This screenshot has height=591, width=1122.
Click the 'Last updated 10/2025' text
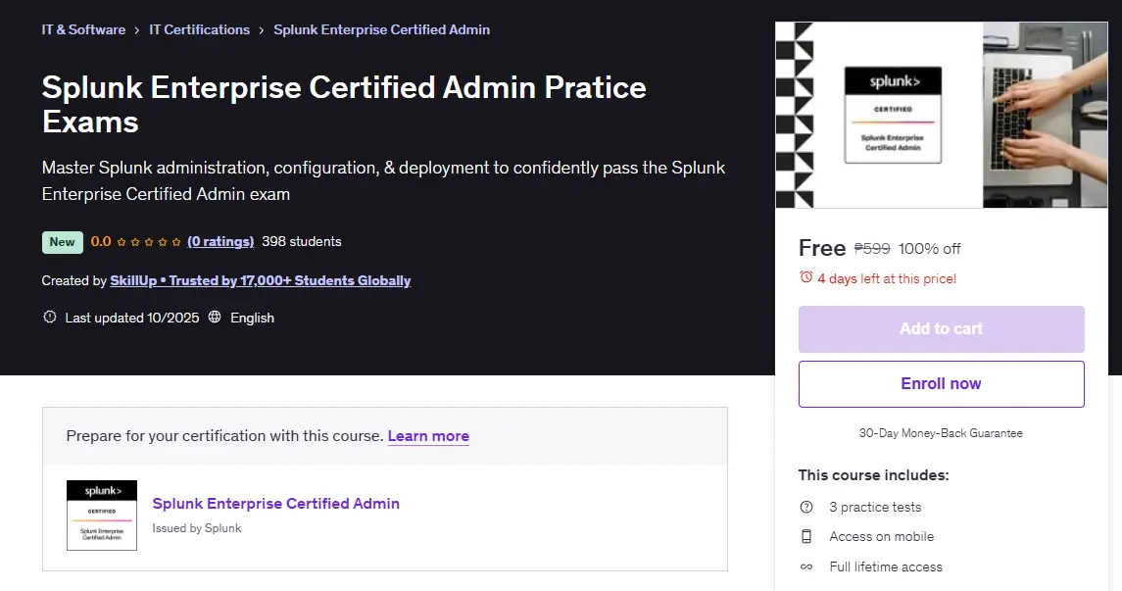[132, 318]
